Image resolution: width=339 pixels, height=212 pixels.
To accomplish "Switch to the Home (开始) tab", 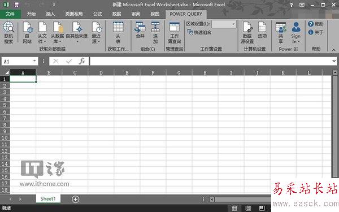I will [x=31, y=14].
